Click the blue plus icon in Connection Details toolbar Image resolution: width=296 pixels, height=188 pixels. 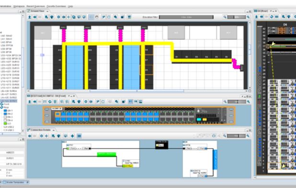point(72,136)
